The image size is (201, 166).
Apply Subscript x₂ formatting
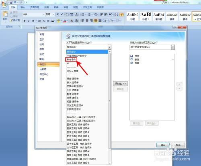click(x=44, y=21)
